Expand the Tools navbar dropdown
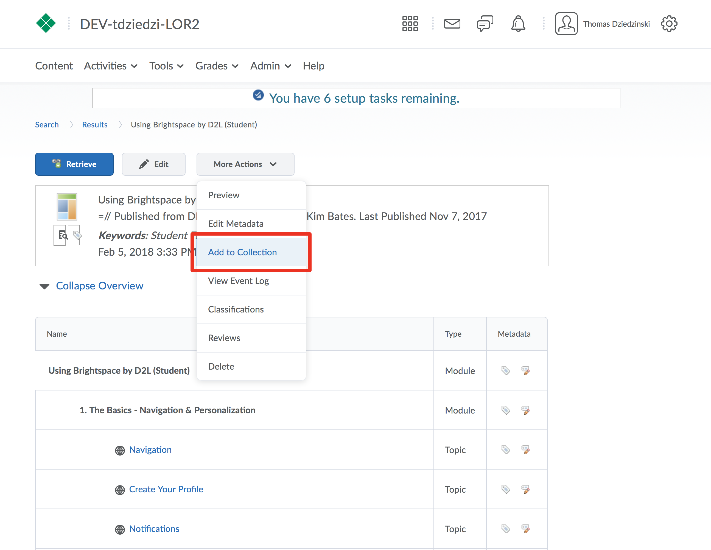Viewport: 711px width, 550px height. pos(166,66)
